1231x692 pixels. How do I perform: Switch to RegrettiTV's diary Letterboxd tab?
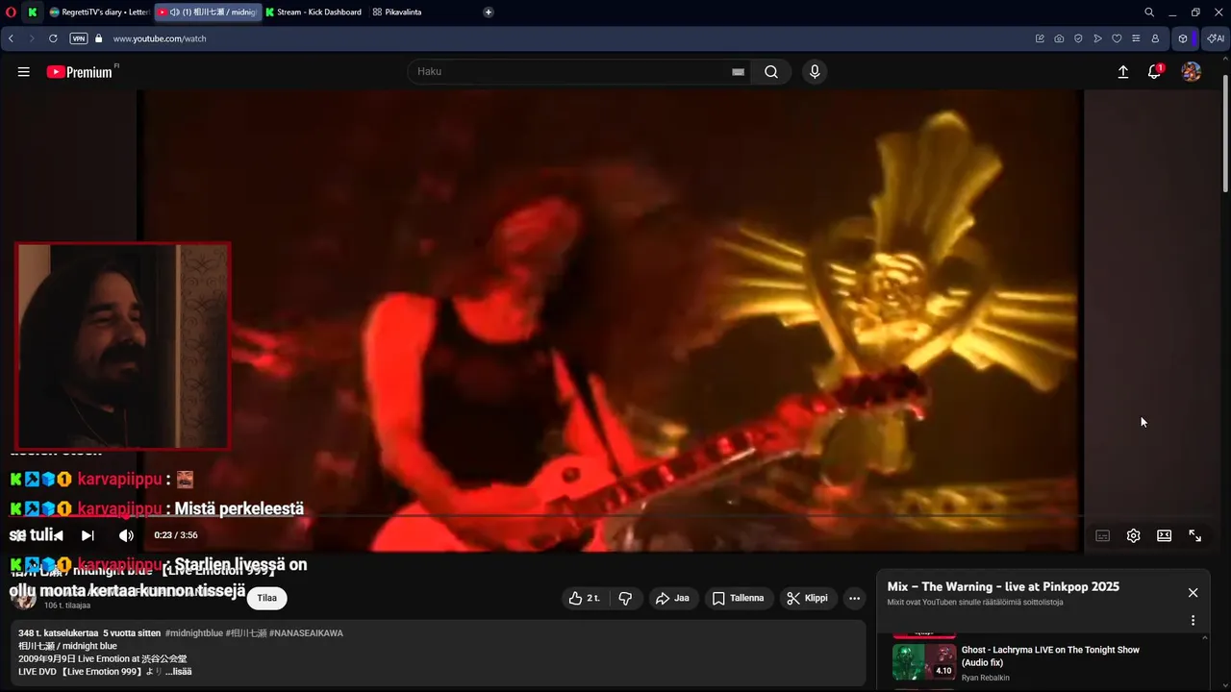(x=98, y=12)
